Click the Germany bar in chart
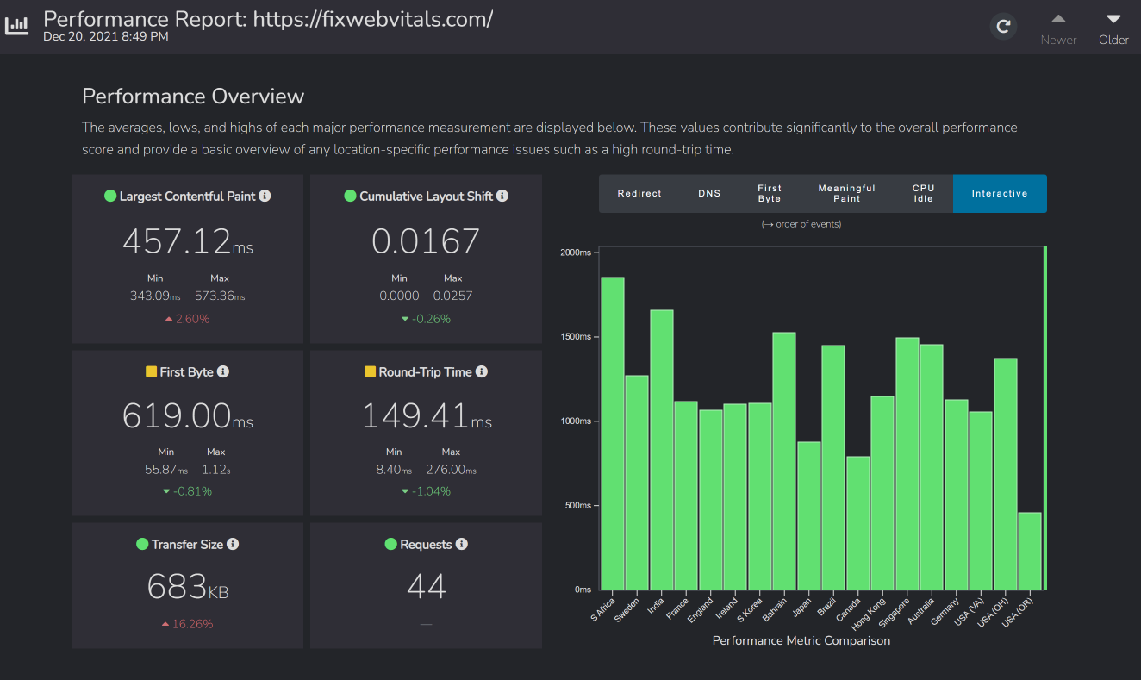The image size is (1141, 680). [957, 495]
